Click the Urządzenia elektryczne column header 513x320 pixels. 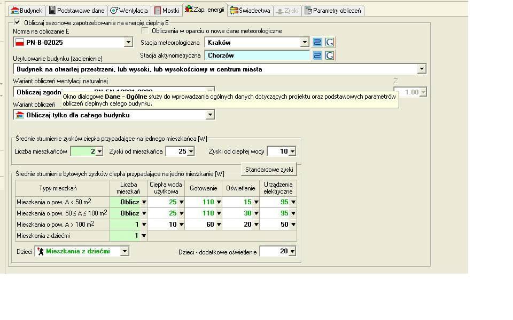pos(278,188)
